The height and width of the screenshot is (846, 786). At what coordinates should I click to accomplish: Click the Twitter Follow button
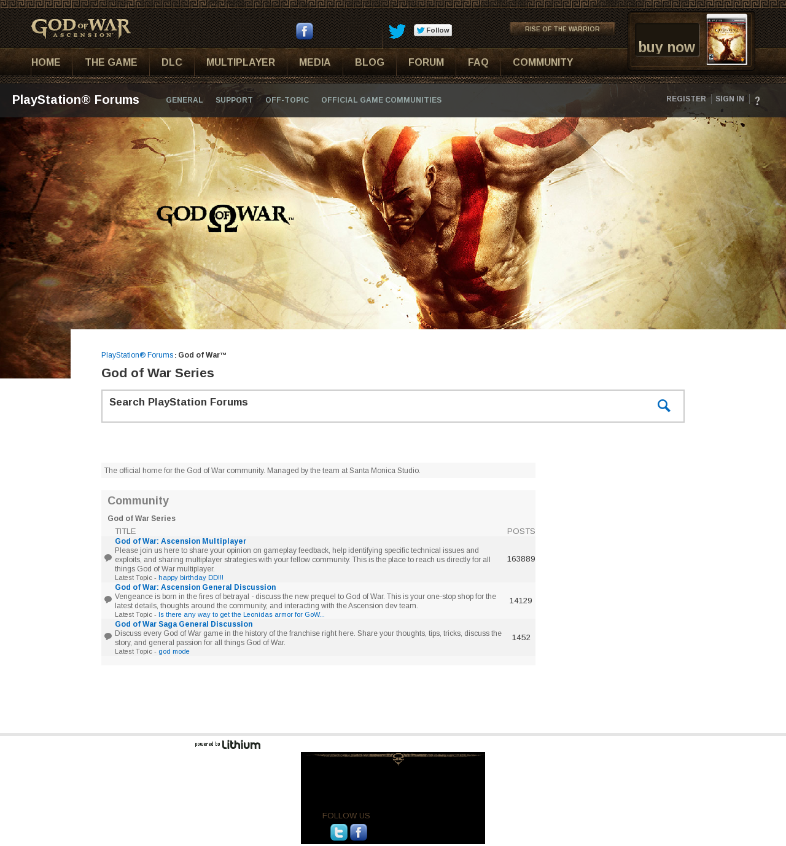coord(433,30)
